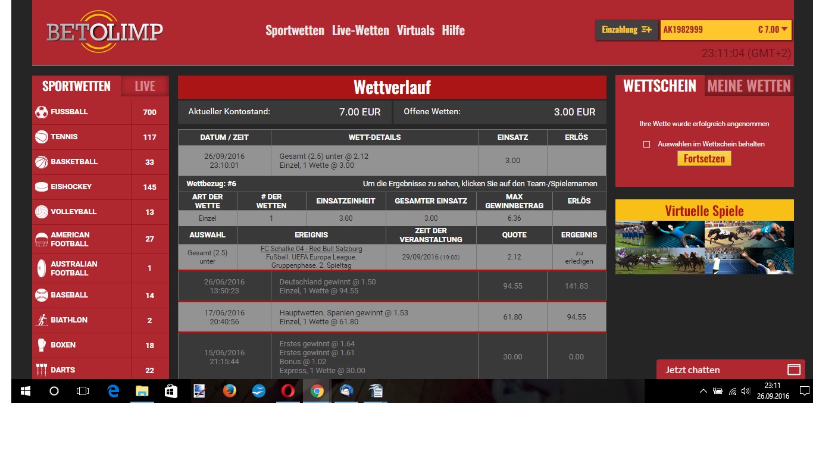Collapse the 26/09/2016 bet row
813x457 pixels.
point(392,161)
